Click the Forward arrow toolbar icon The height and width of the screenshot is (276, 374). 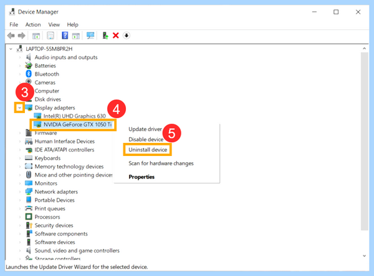(x=21, y=35)
